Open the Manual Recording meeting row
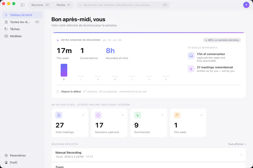 click(x=149, y=154)
